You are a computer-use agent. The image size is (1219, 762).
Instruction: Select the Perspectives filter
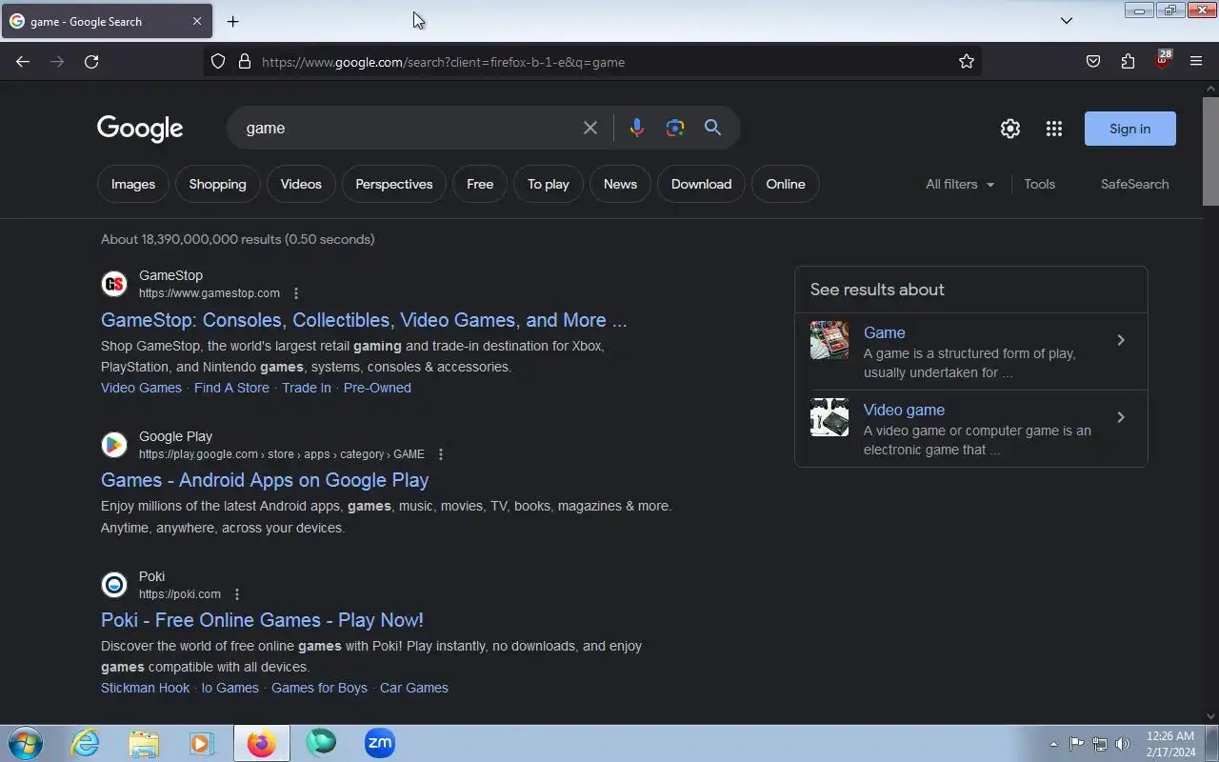tap(394, 184)
